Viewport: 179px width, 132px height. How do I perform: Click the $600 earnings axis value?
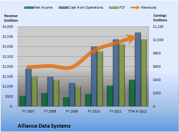coord(157,66)
